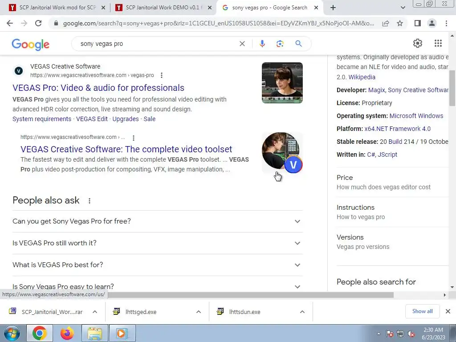Open the Windows Start menu

coord(12,333)
